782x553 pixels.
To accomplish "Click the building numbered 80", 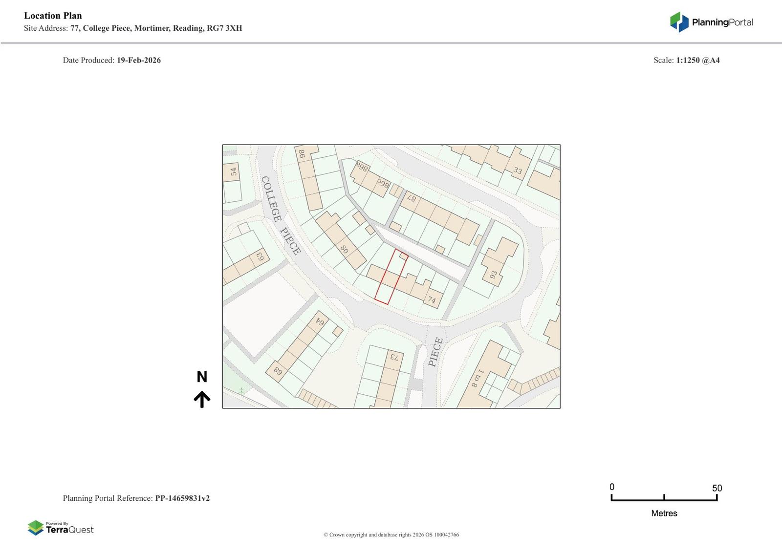I will [345, 249].
